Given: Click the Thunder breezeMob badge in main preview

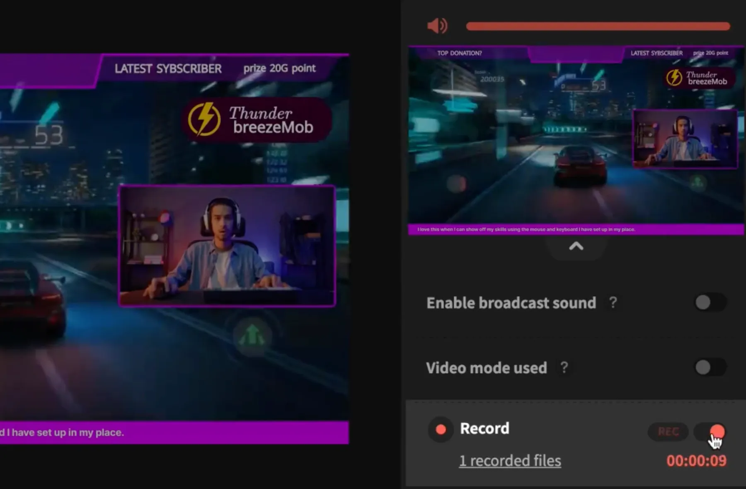Looking at the screenshot, I should tap(257, 120).
